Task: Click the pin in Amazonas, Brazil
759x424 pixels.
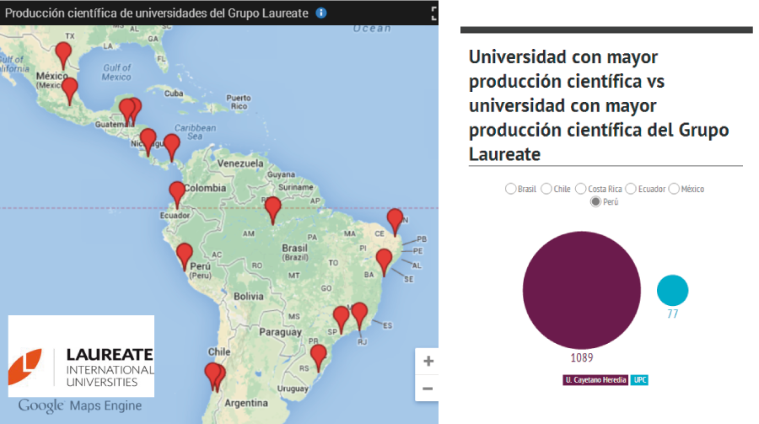Action: (x=272, y=207)
